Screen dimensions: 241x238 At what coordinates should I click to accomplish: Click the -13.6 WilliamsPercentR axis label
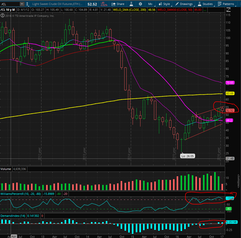230,198
